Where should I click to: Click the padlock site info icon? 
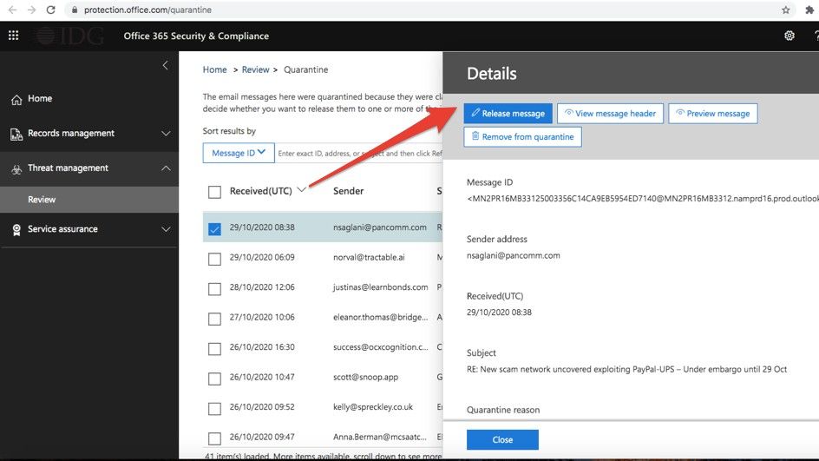(74, 10)
